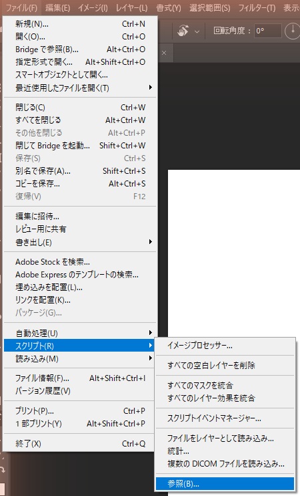The height and width of the screenshot is (496, 300).
Task: Choose すべてのレイヤー効果を統合
Action: (x=225, y=398)
